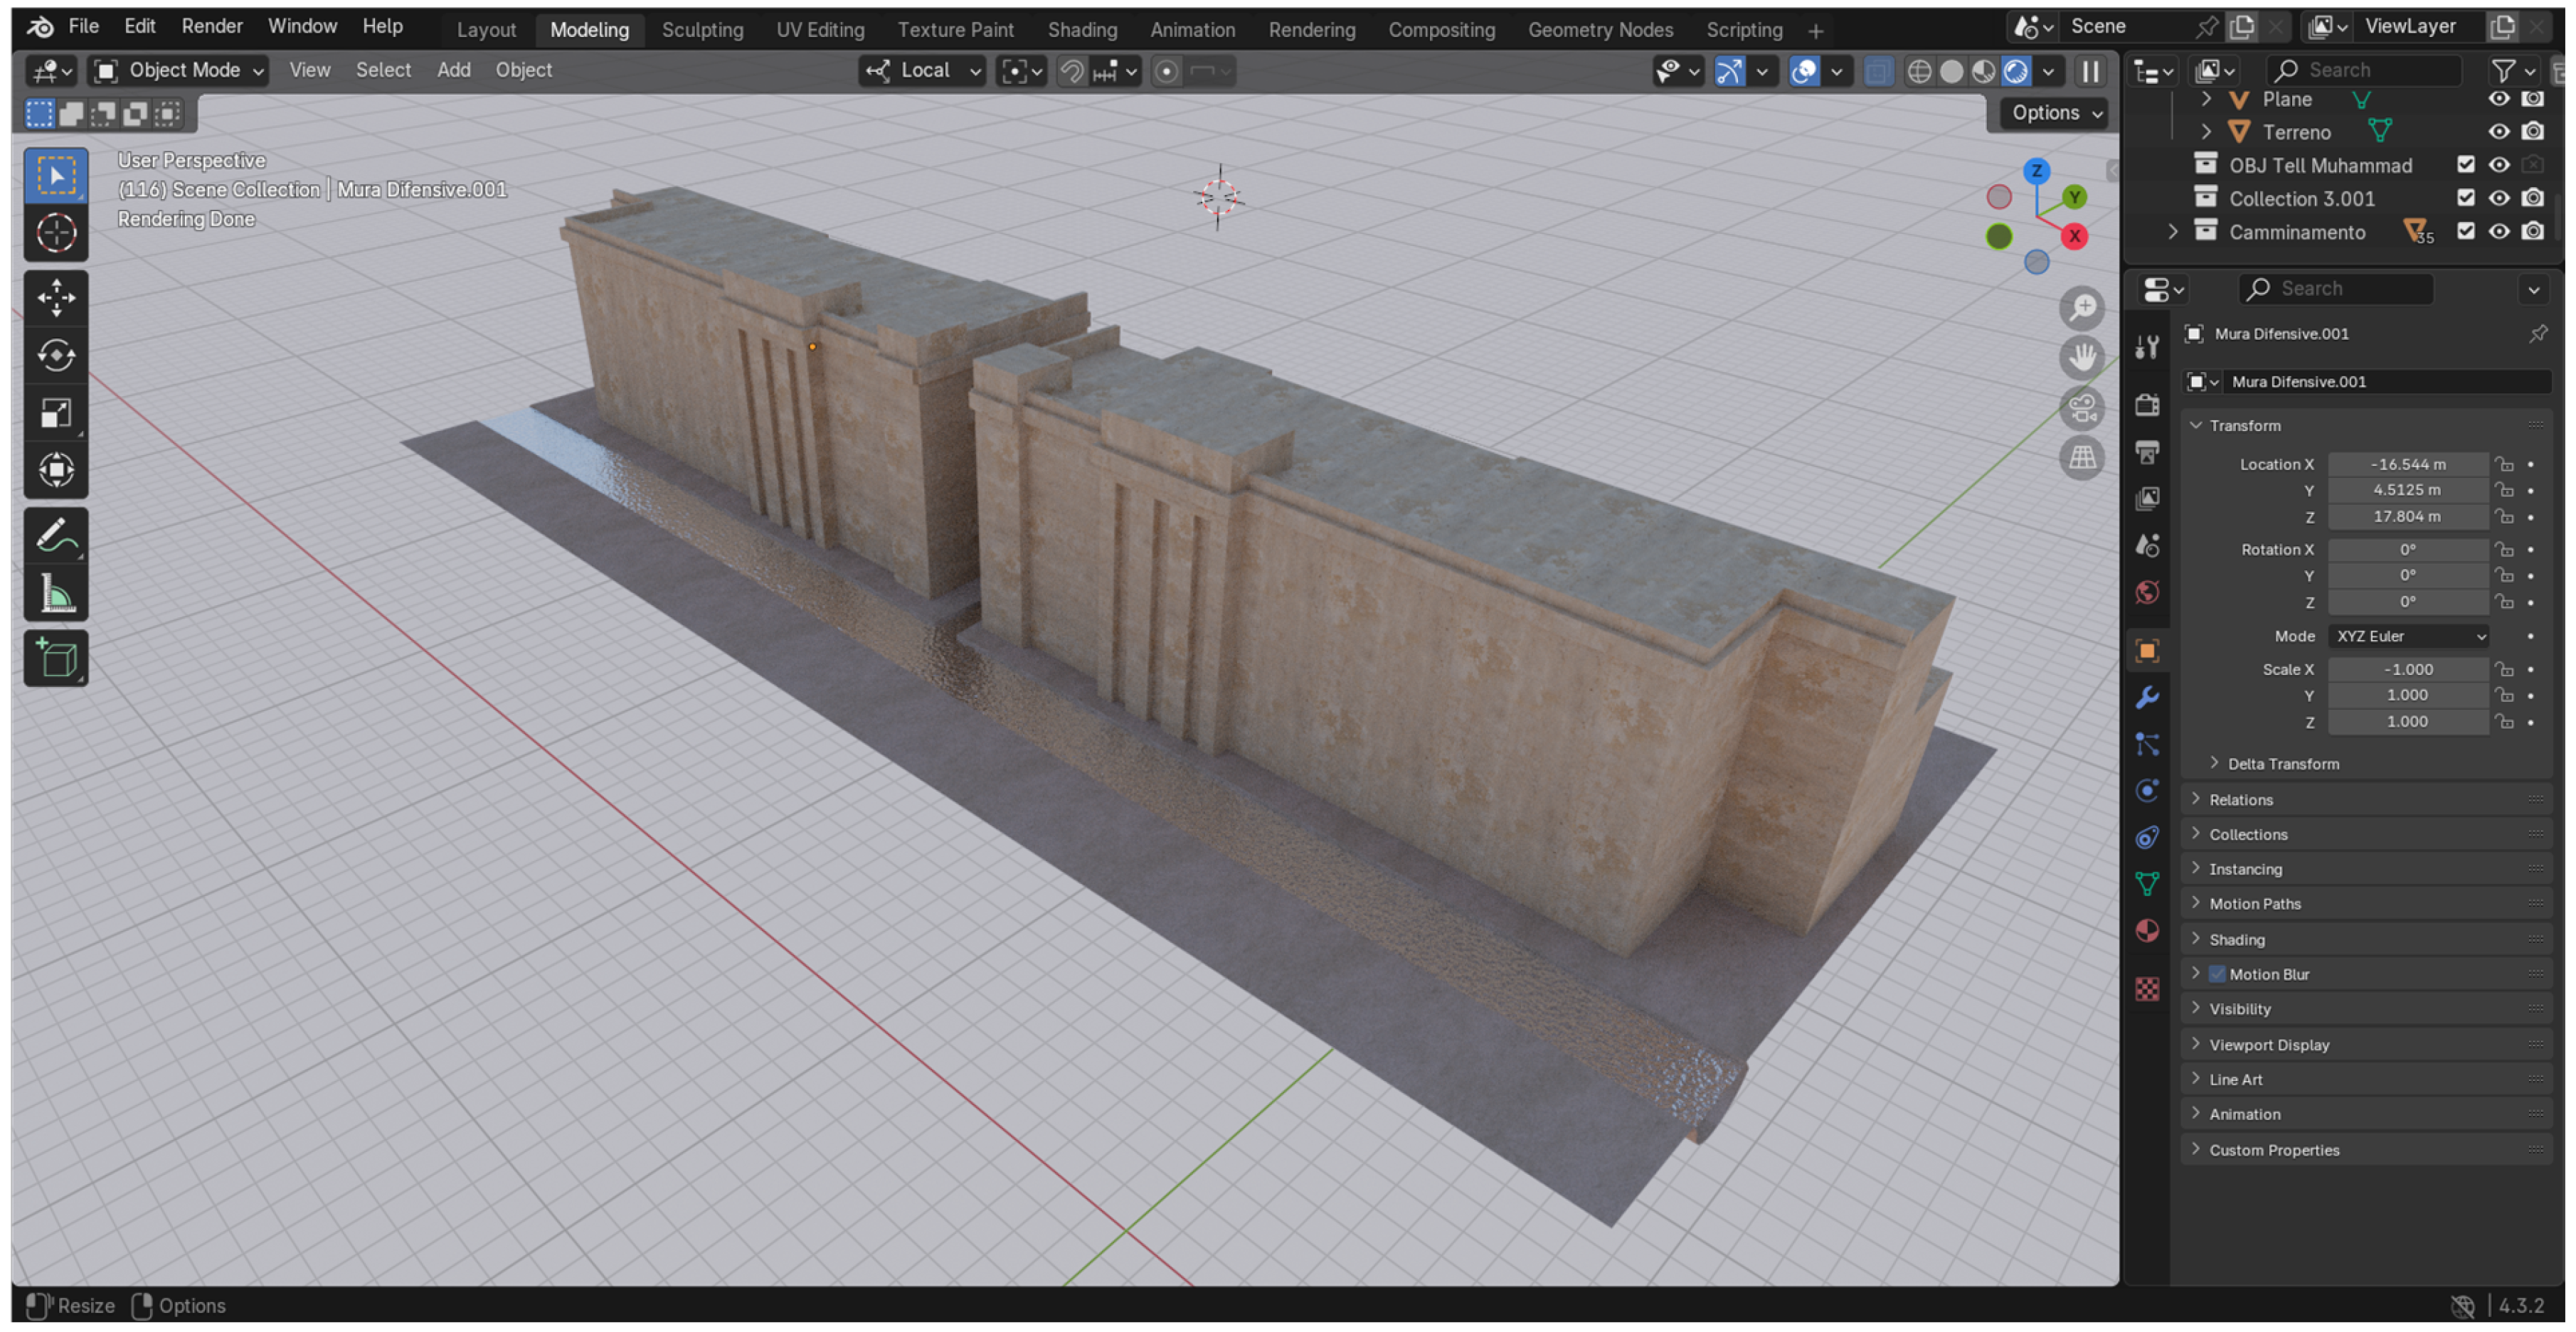Open the Local transform orientation dropdown

click(x=922, y=71)
